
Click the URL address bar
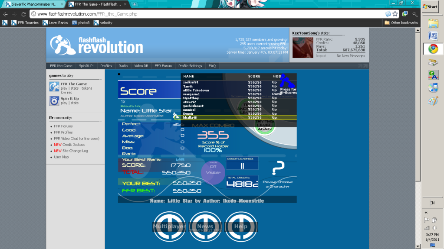(x=208, y=14)
